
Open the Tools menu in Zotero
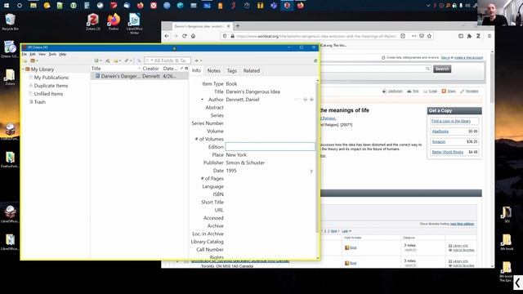pyautogui.click(x=52, y=54)
